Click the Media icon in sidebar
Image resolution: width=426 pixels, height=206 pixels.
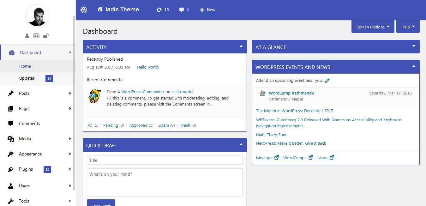click(x=11, y=139)
